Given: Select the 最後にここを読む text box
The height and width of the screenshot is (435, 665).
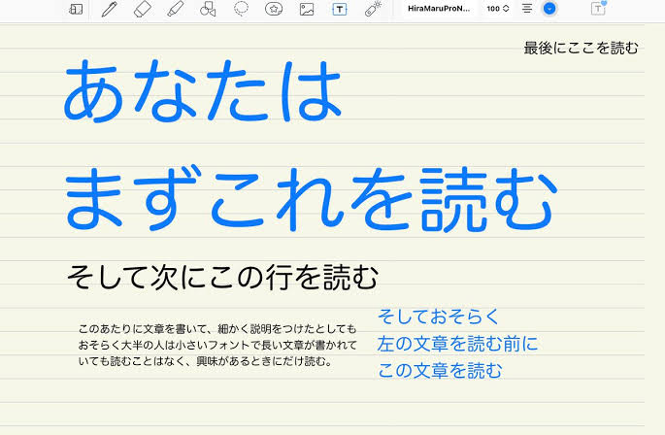Looking at the screenshot, I should point(581,48).
